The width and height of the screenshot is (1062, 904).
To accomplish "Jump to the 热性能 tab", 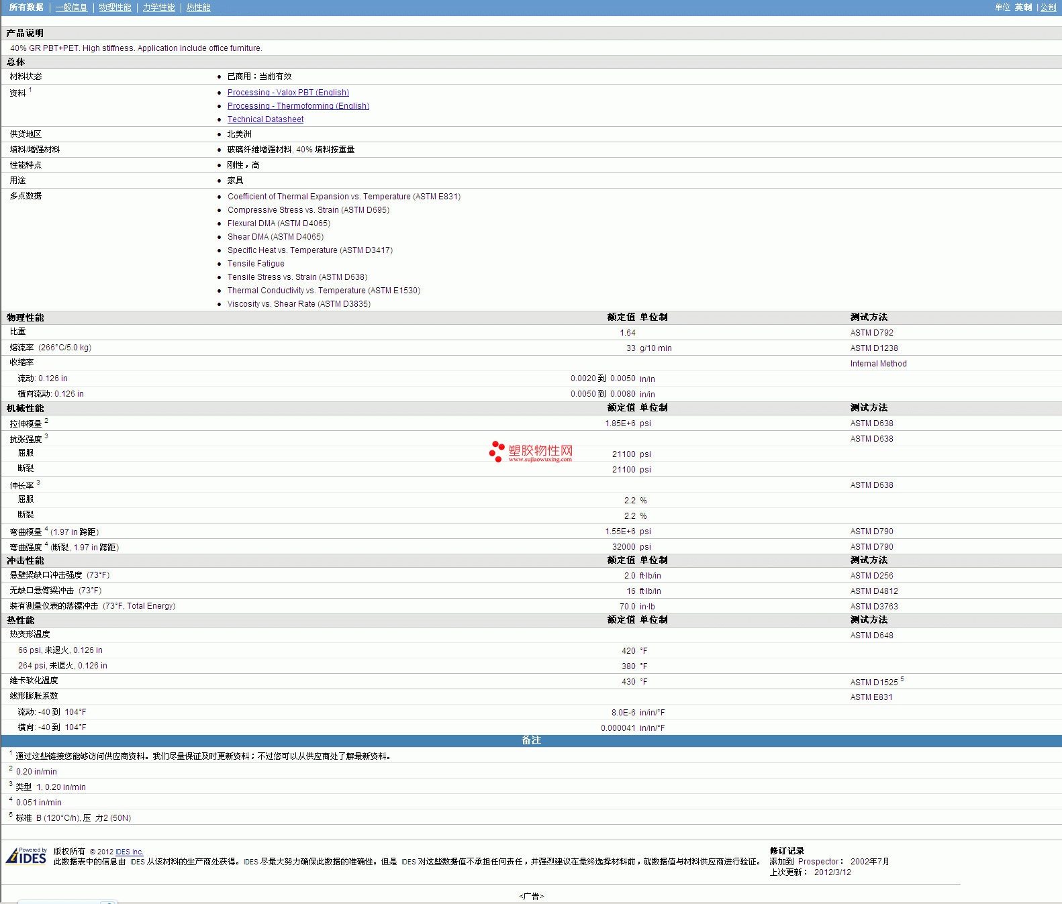I will point(198,7).
